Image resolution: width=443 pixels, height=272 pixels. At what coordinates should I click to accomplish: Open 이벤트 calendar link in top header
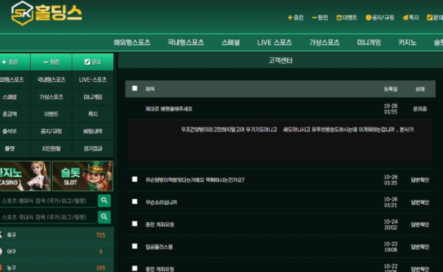[x=347, y=18]
